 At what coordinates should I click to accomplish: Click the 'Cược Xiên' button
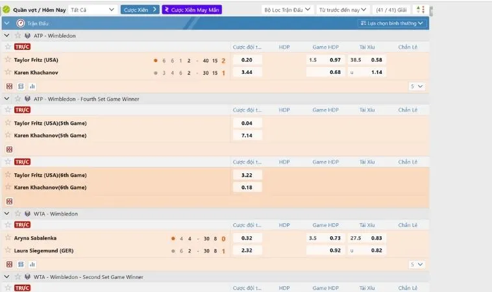[x=140, y=10]
